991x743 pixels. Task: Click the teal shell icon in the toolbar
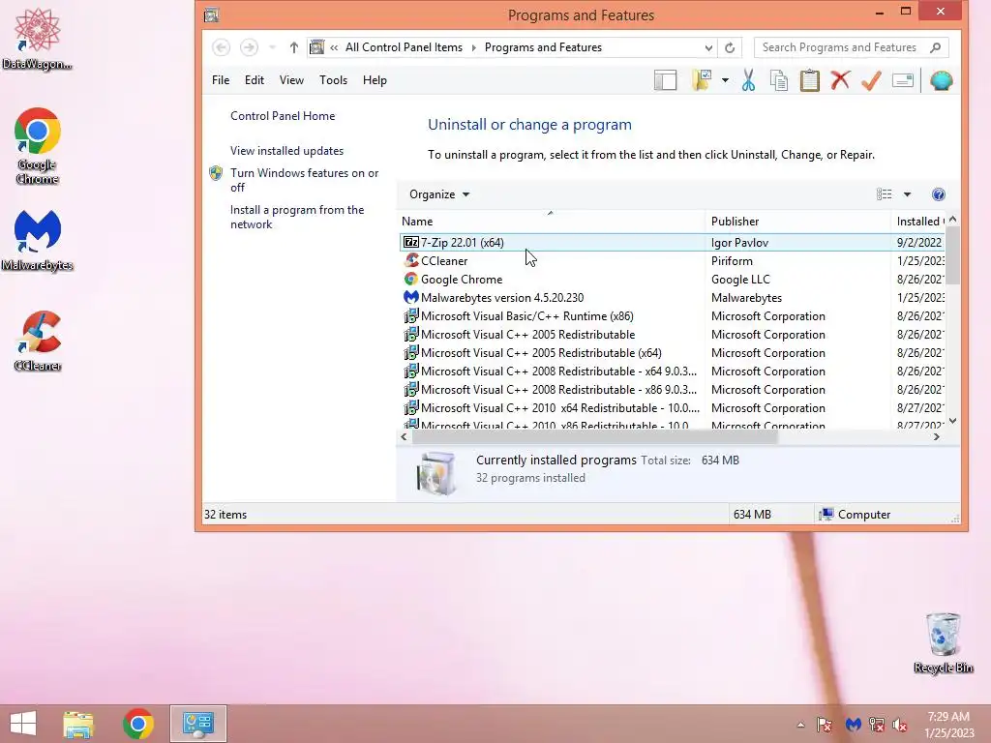(x=941, y=80)
